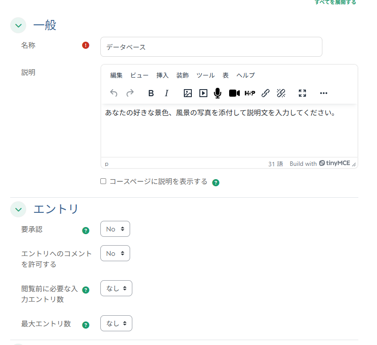
Task: Open the 挿入 menu in the editor
Action: click(162, 75)
